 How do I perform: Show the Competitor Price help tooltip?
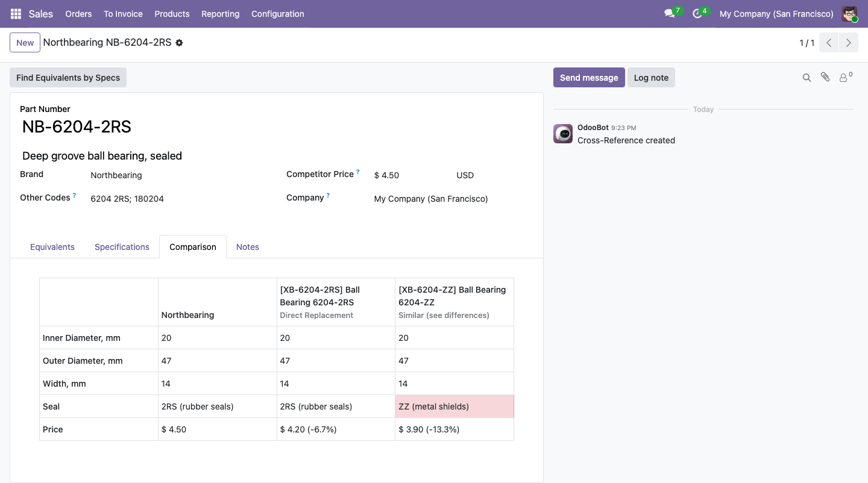click(x=358, y=172)
